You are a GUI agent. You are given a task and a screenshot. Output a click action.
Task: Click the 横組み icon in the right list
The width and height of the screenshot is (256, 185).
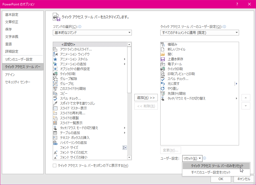(163, 44)
